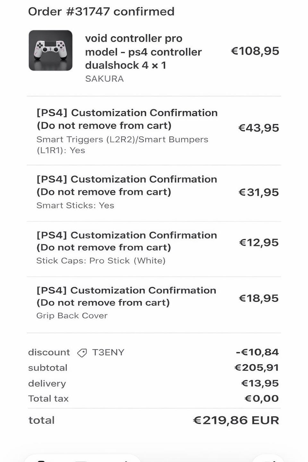This screenshot has height=462, width=308.
Task: Click the €31,95 price
Action: point(259,192)
